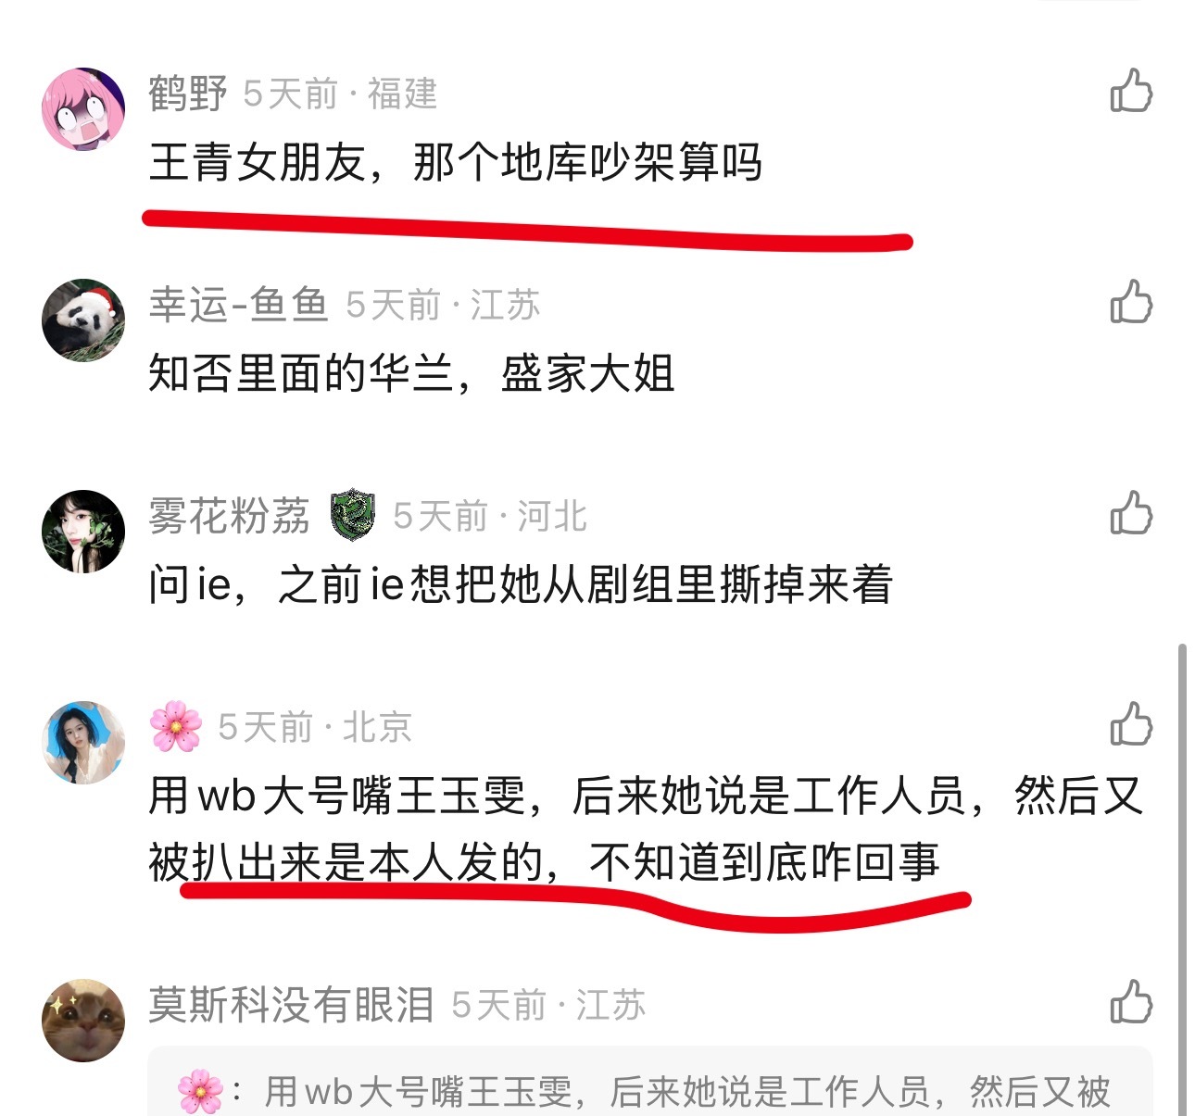1195x1116 pixels.
Task: Like 莫斯科没有眼泪's reply comment
Action: [1131, 1001]
